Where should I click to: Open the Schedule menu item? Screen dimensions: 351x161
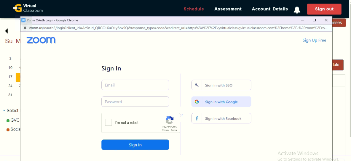click(x=194, y=9)
